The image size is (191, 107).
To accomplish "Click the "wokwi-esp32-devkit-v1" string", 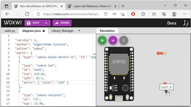I will pyautogui.click(x=56, y=57).
